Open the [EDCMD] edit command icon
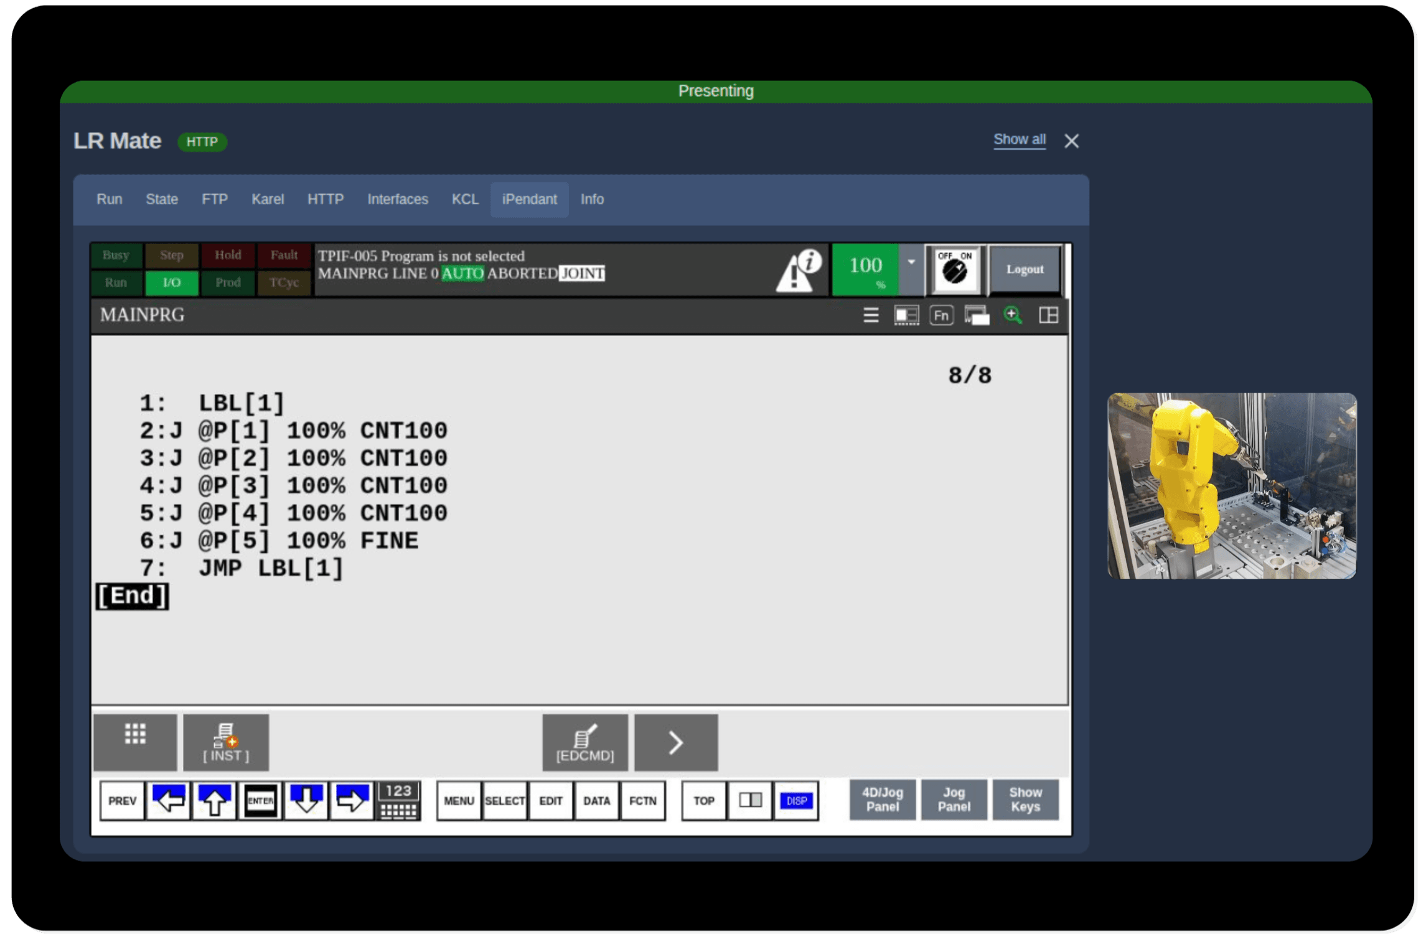The image size is (1426, 947). pyautogui.click(x=584, y=742)
